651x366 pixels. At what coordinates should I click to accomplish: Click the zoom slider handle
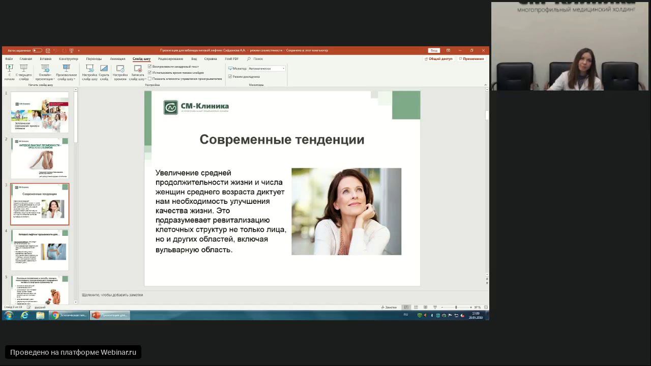[456, 308]
